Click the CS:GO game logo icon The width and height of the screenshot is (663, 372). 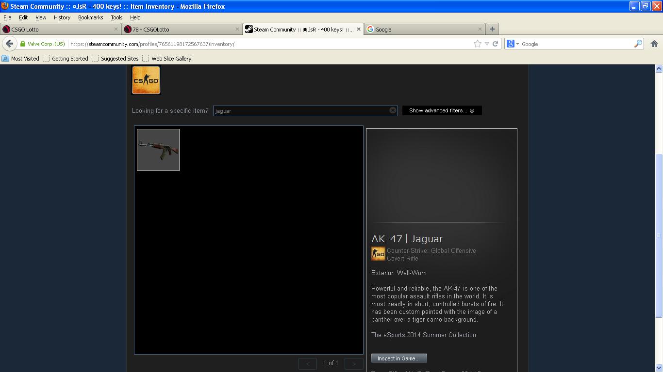[146, 80]
